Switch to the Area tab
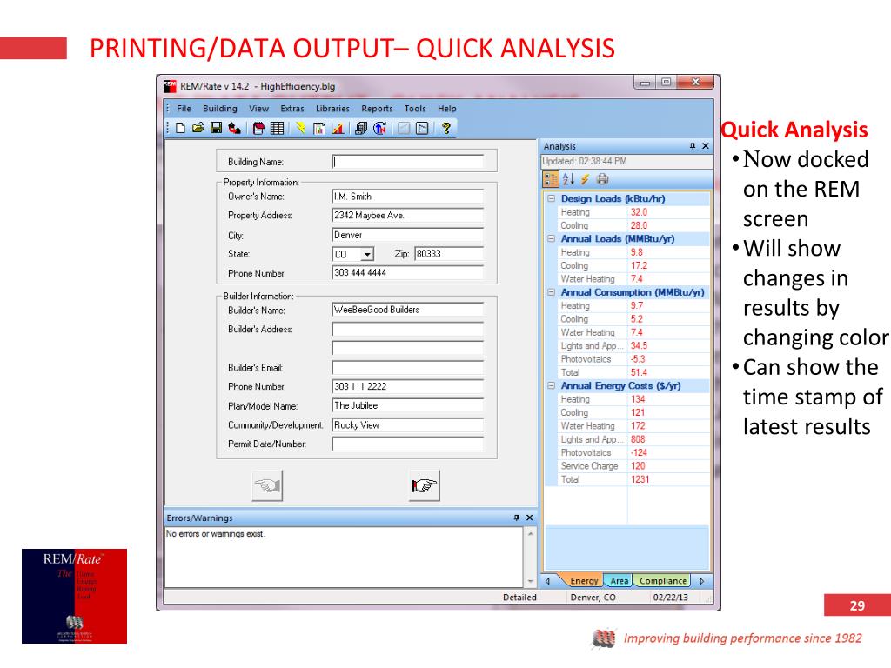The height and width of the screenshot is (668, 891). point(619,580)
